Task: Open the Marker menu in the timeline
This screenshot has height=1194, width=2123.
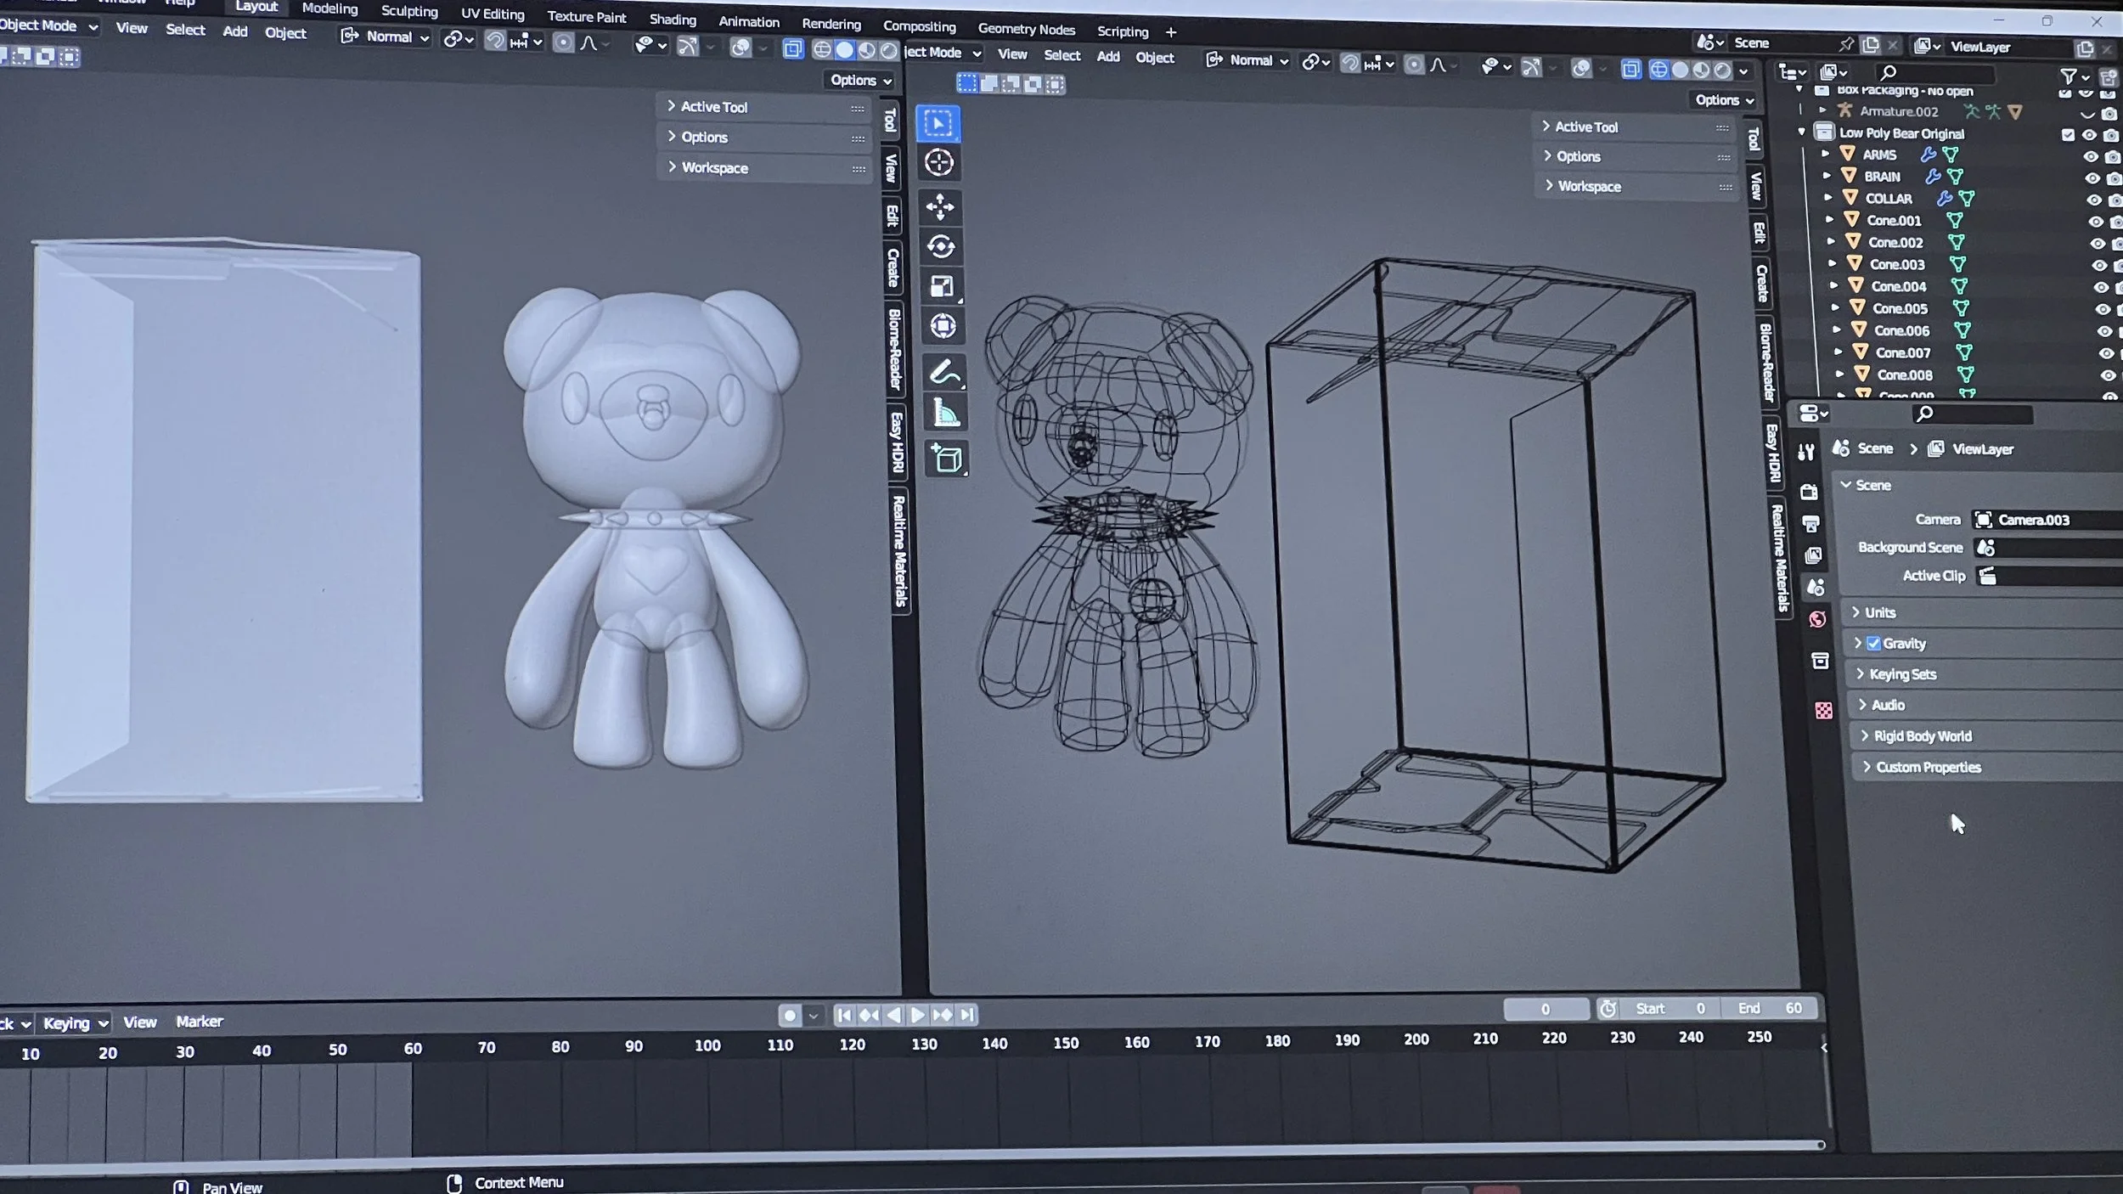Action: point(200,1022)
